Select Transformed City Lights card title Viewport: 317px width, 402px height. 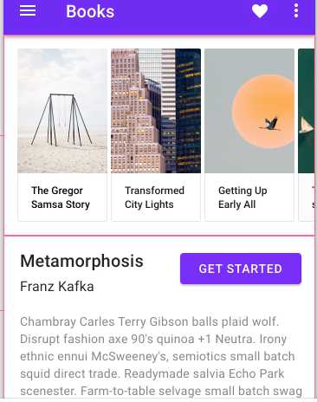click(154, 198)
